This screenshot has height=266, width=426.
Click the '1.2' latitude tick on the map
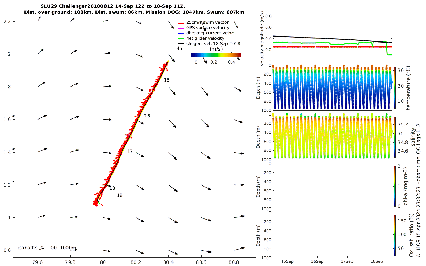click(7, 185)
